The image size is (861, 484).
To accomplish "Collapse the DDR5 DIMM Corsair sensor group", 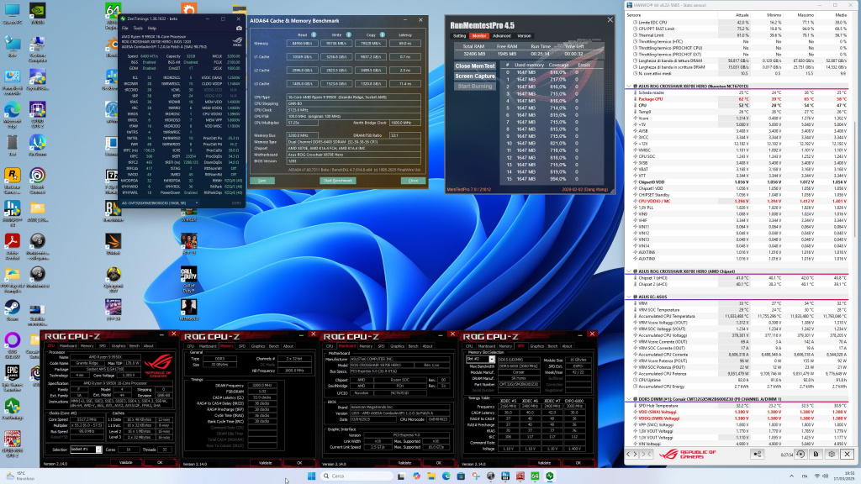I will coord(629,399).
